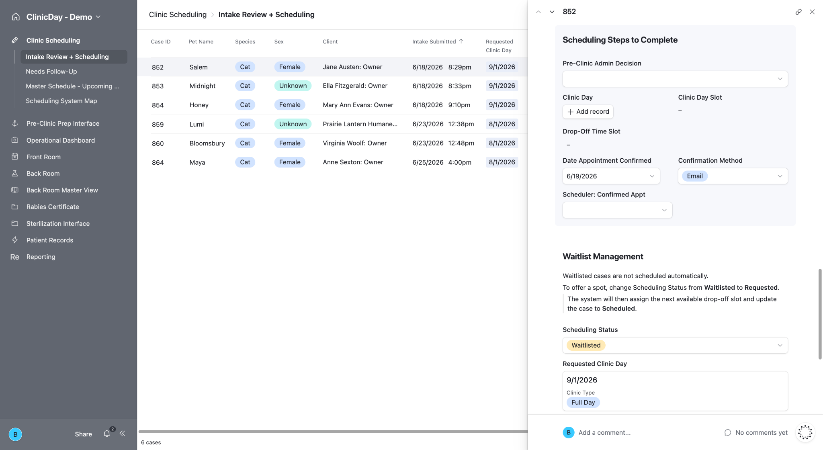This screenshot has height=450, width=823.
Task: Open the ClinicDay - Demo workspace dropdown
Action: click(x=63, y=17)
